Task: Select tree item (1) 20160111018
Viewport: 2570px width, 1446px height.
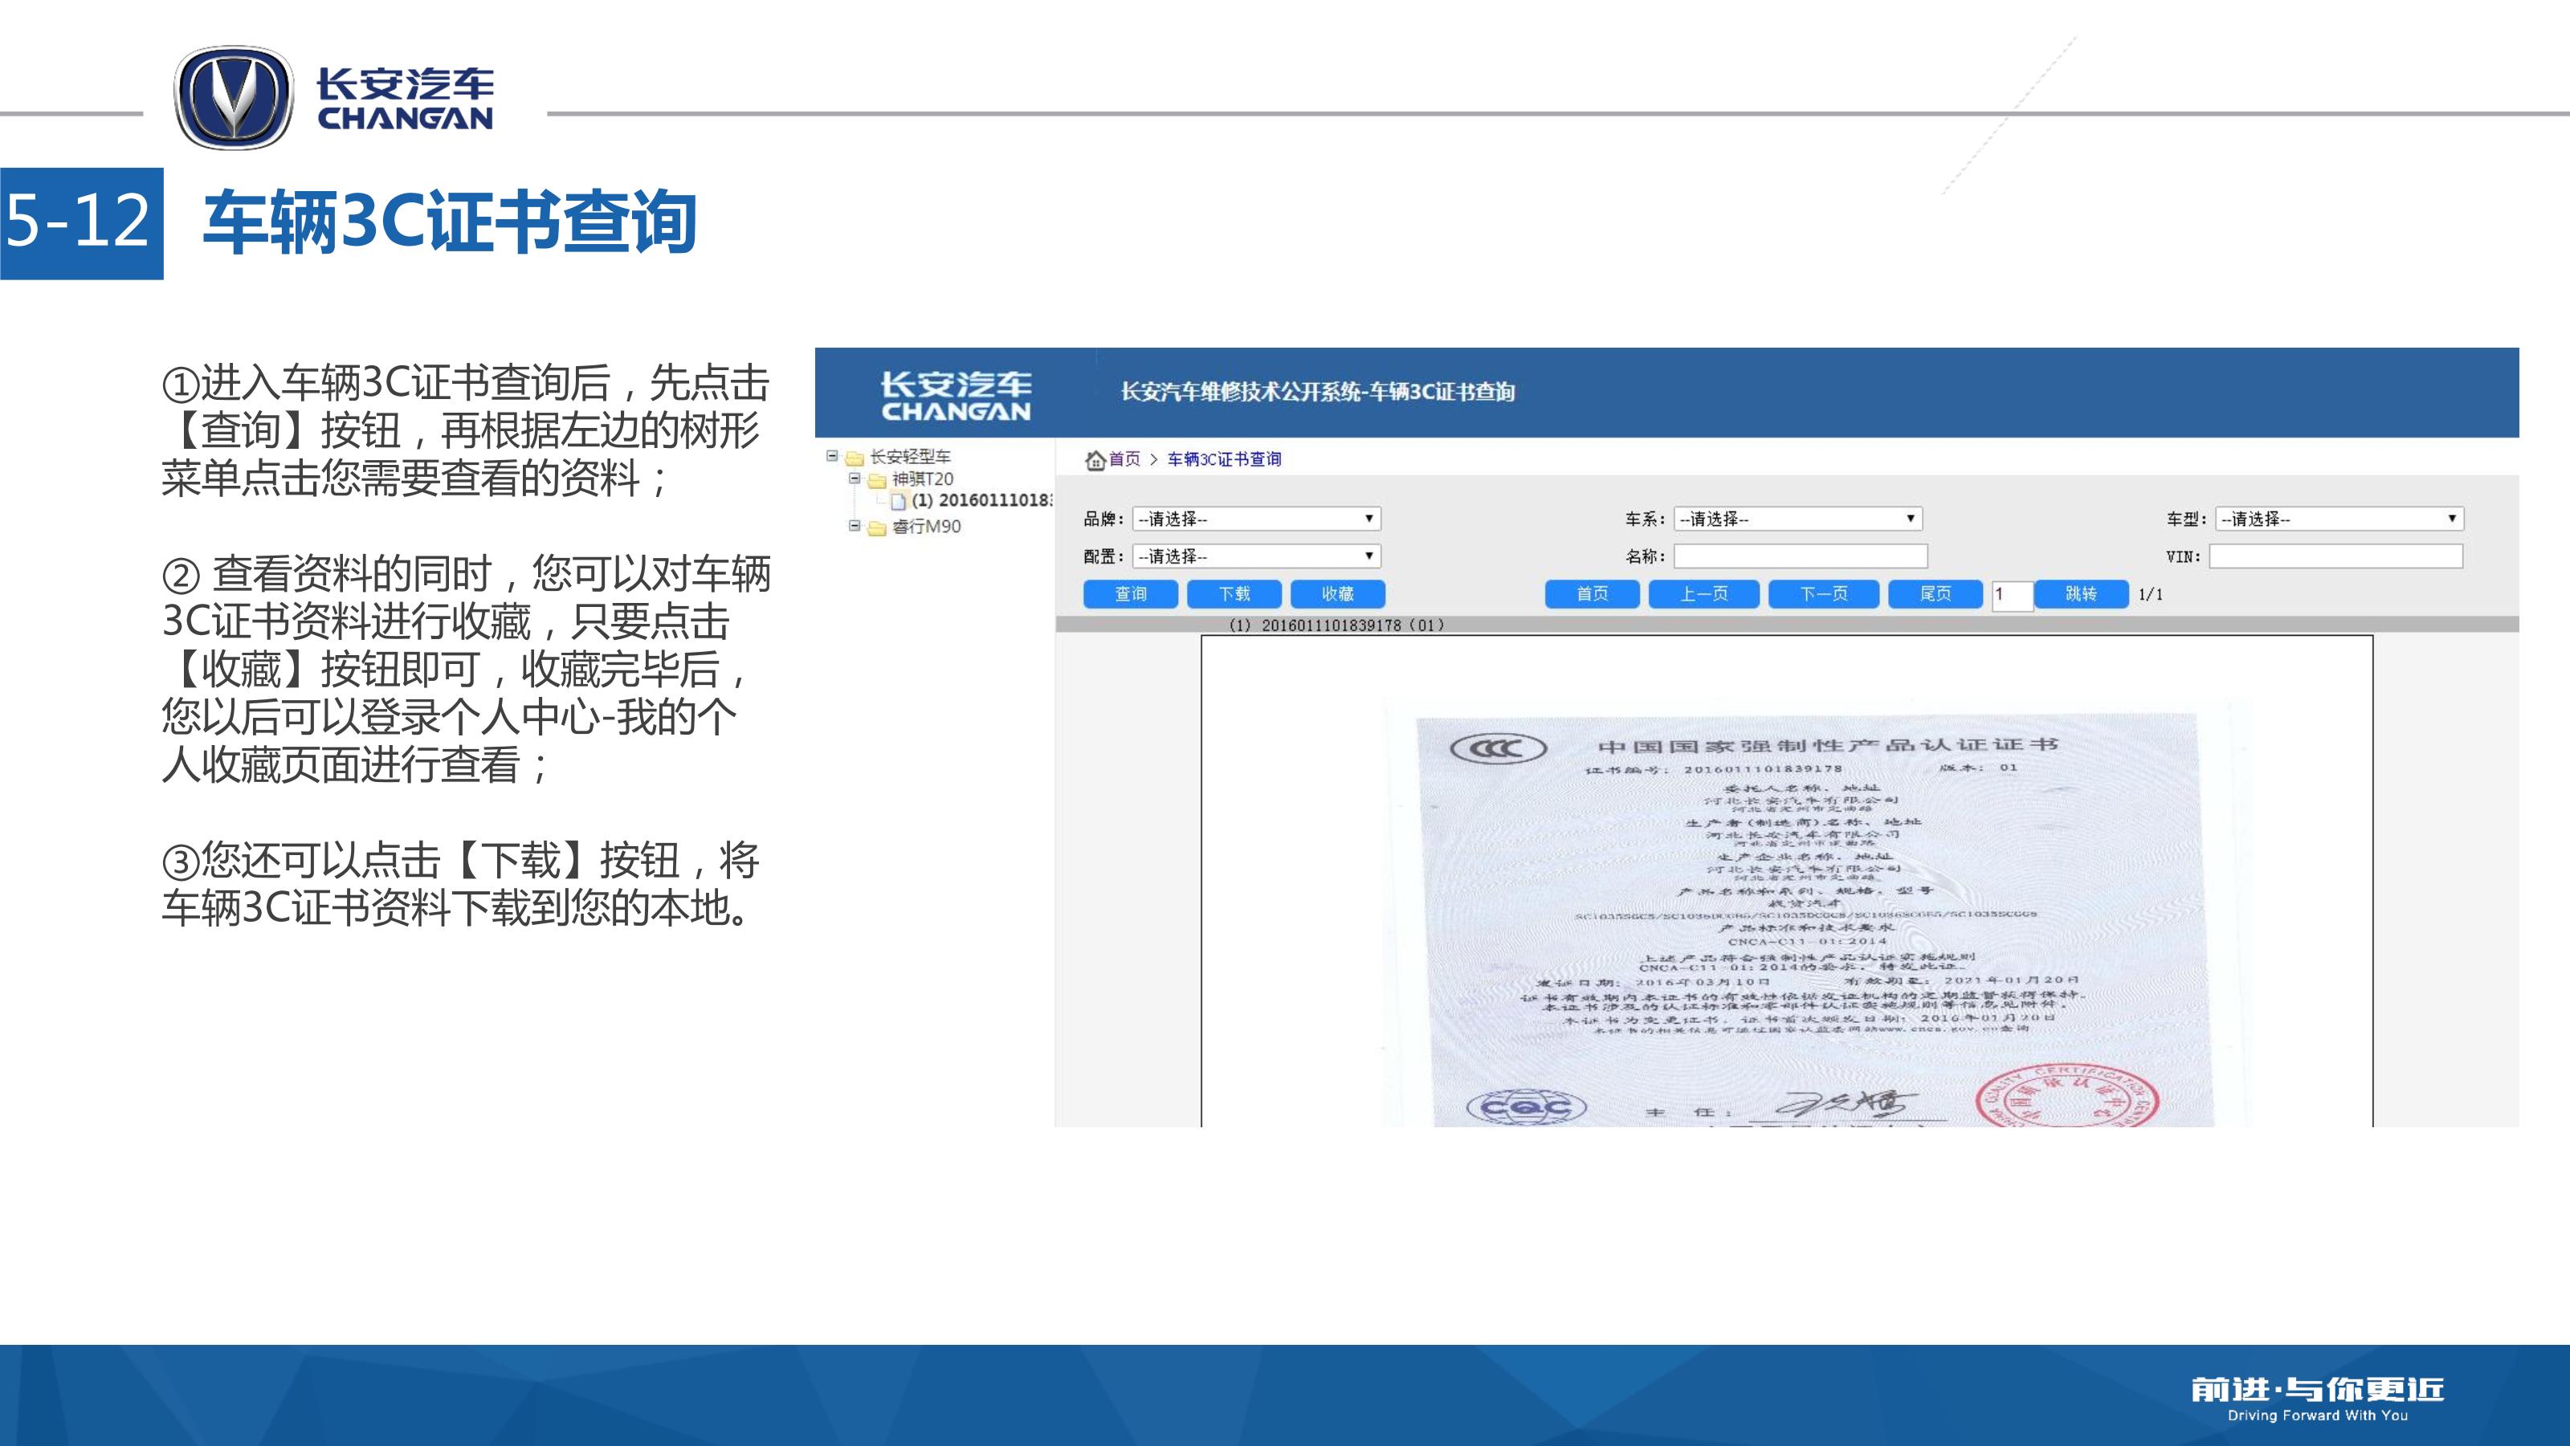Action: (x=981, y=501)
